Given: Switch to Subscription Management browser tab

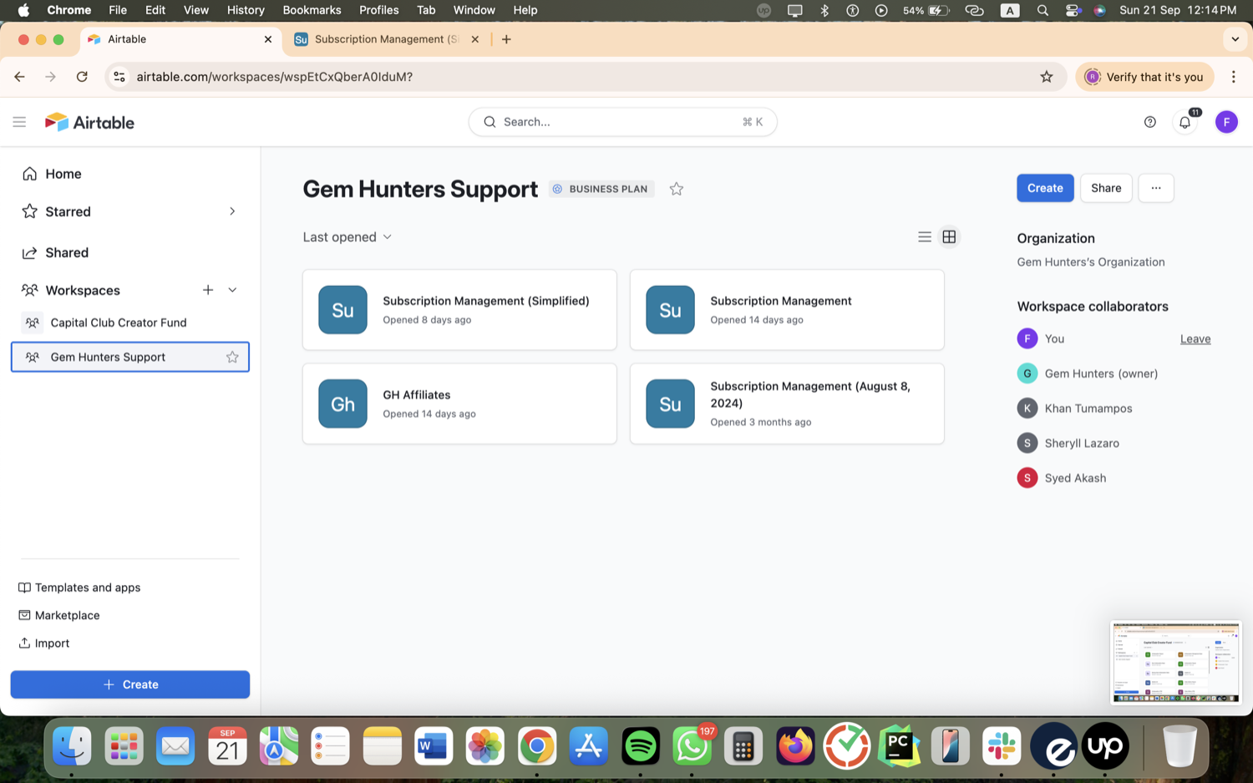Looking at the screenshot, I should pyautogui.click(x=386, y=39).
